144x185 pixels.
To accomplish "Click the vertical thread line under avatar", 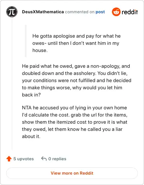I will [12, 84].
